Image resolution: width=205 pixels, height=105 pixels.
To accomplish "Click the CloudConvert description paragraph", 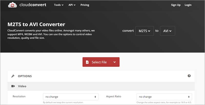I will (51, 34).
